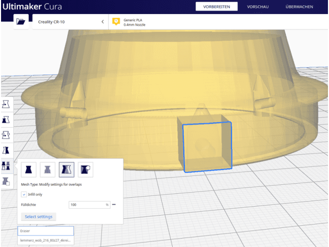Select Eraser in the object list

46,231
